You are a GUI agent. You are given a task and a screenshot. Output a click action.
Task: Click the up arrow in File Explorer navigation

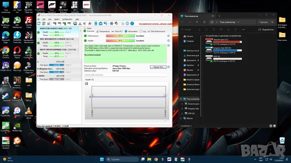(197, 22)
